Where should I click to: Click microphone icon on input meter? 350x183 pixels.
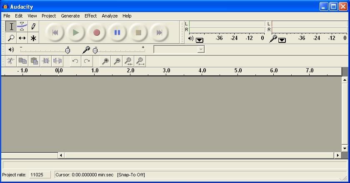[273, 39]
